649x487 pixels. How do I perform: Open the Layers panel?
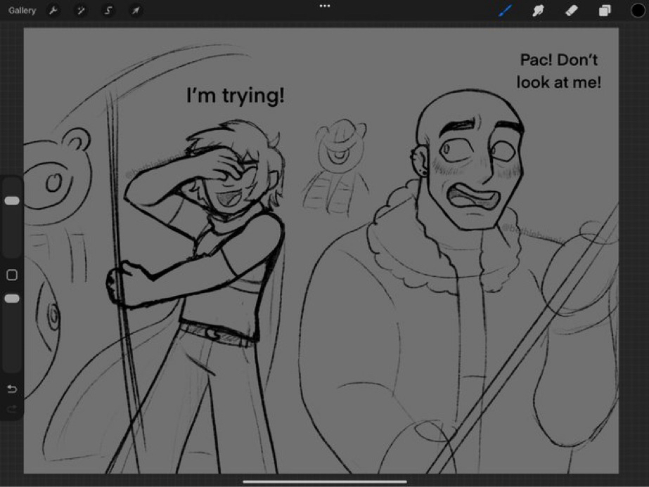click(x=605, y=11)
